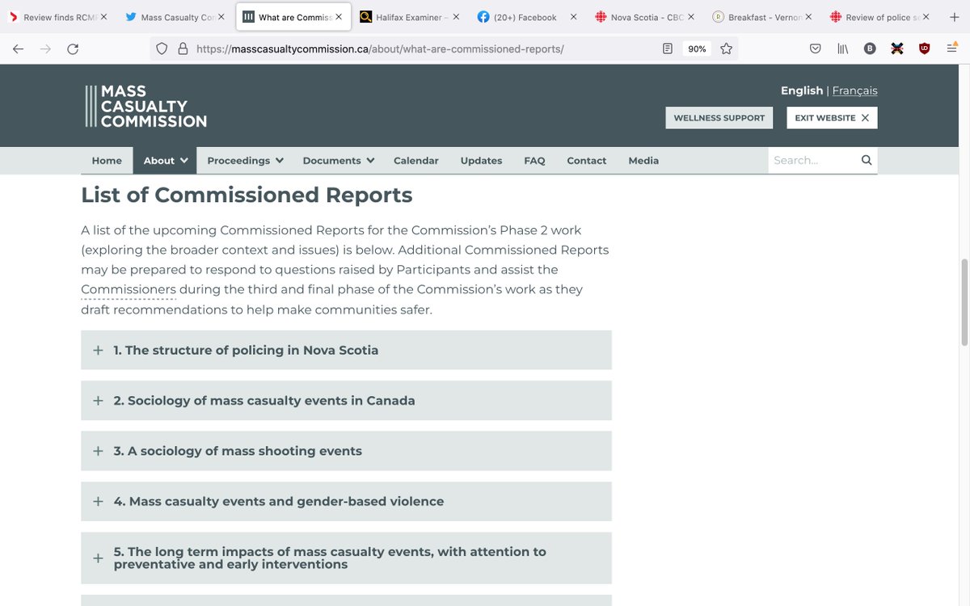Open the Firefox hamburger menu
Image resolution: width=970 pixels, height=606 pixels.
click(951, 48)
